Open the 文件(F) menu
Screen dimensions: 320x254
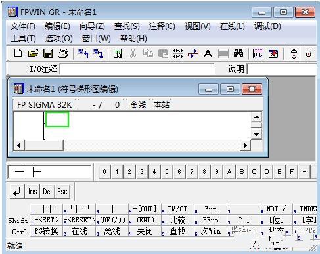23,26
